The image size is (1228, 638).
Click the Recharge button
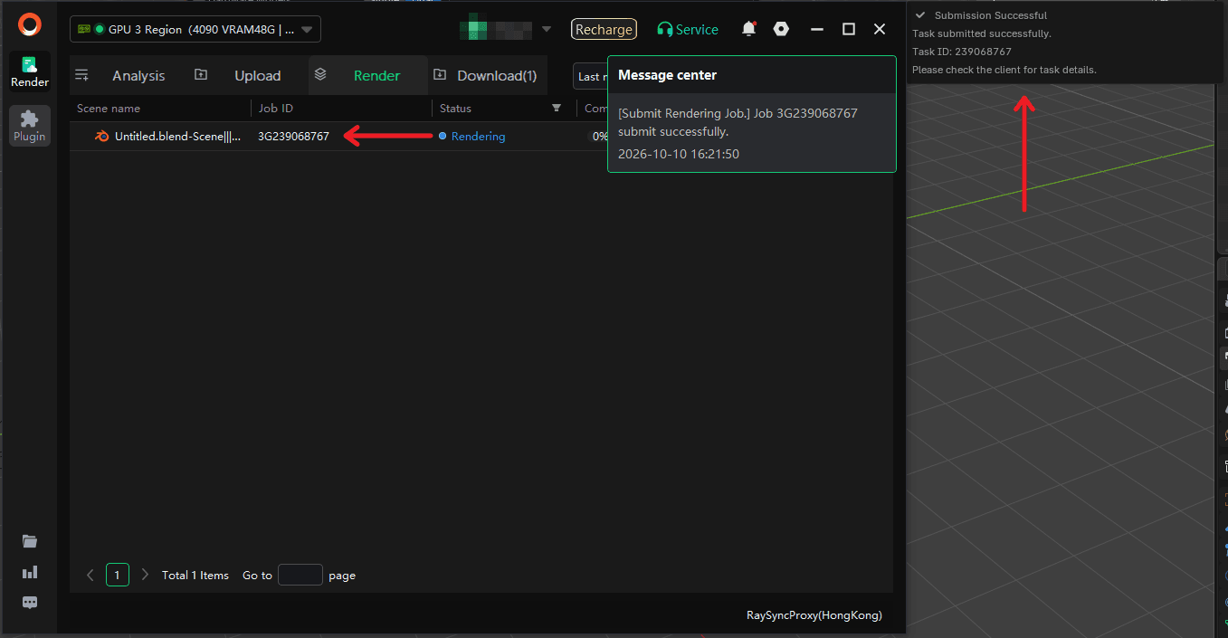pos(604,29)
